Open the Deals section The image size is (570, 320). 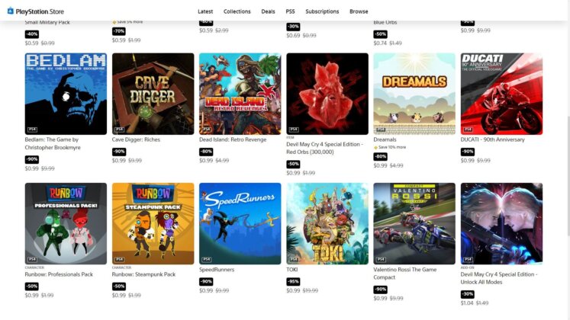pos(268,11)
